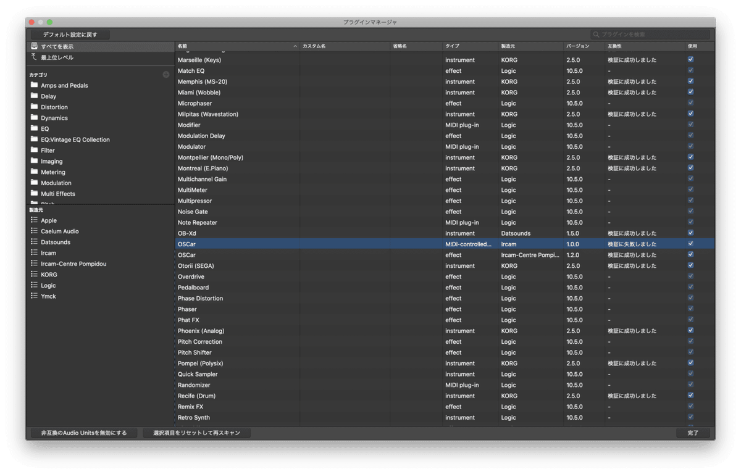Viewport: 741px width, 474px height.
Task: Select the Ircam-Centre Pompidou OSCar effect row
Action: click(445, 255)
